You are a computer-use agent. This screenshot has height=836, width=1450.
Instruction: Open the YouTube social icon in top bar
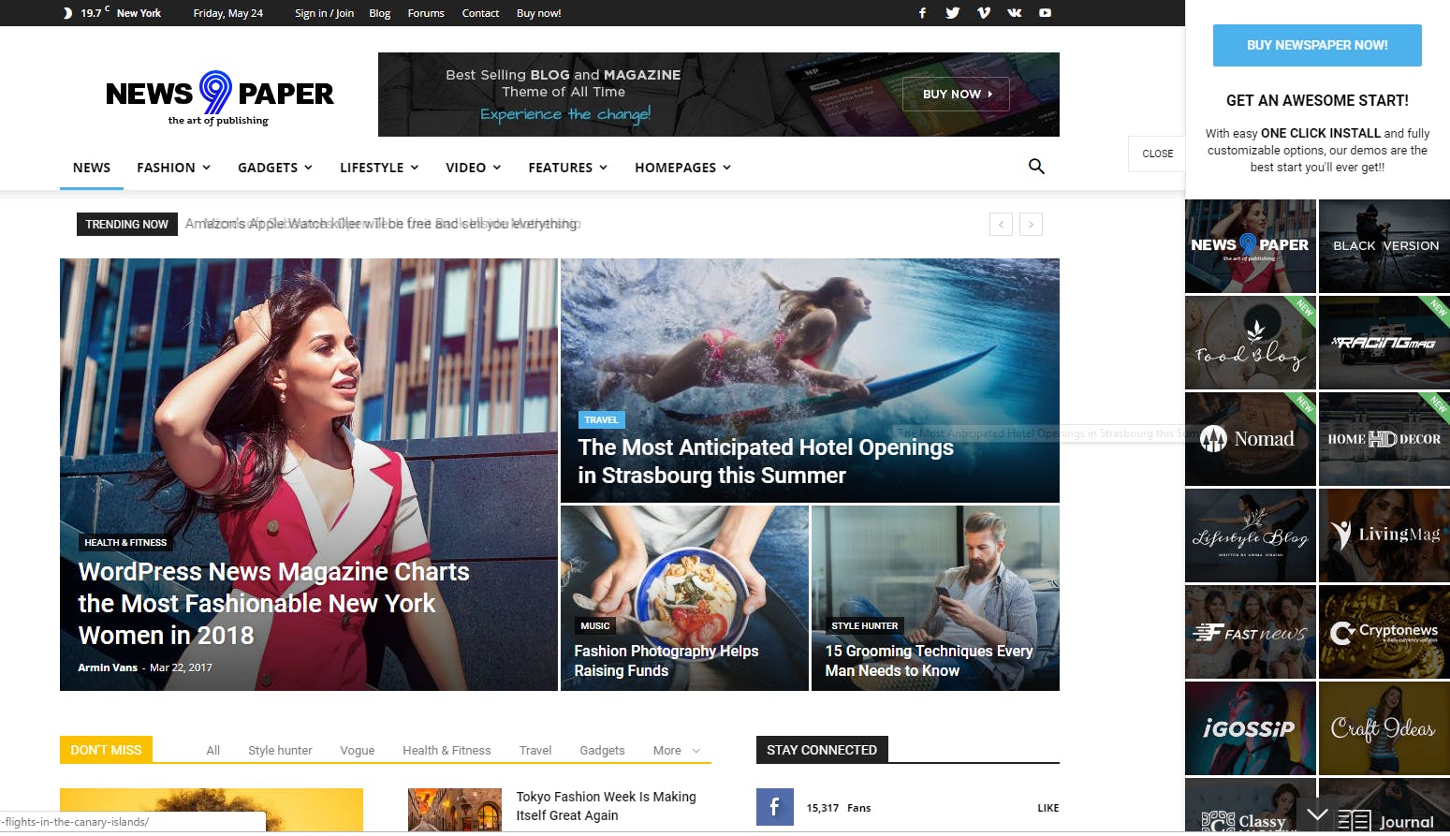point(1045,13)
